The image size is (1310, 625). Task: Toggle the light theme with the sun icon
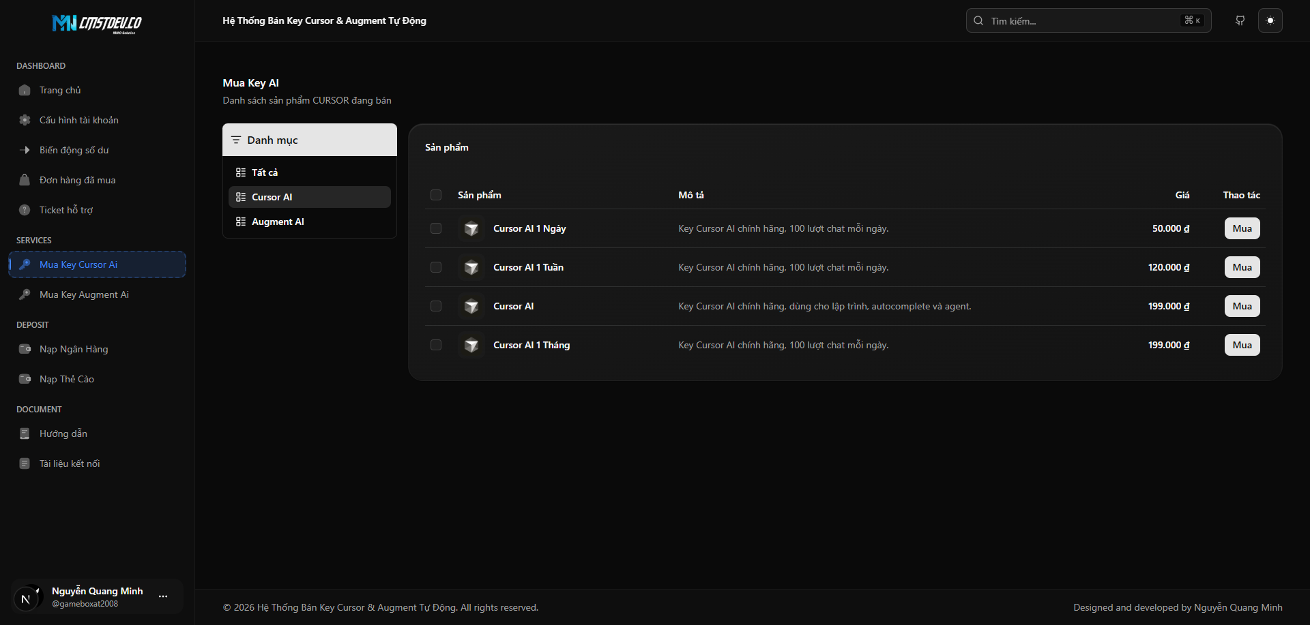[1270, 20]
